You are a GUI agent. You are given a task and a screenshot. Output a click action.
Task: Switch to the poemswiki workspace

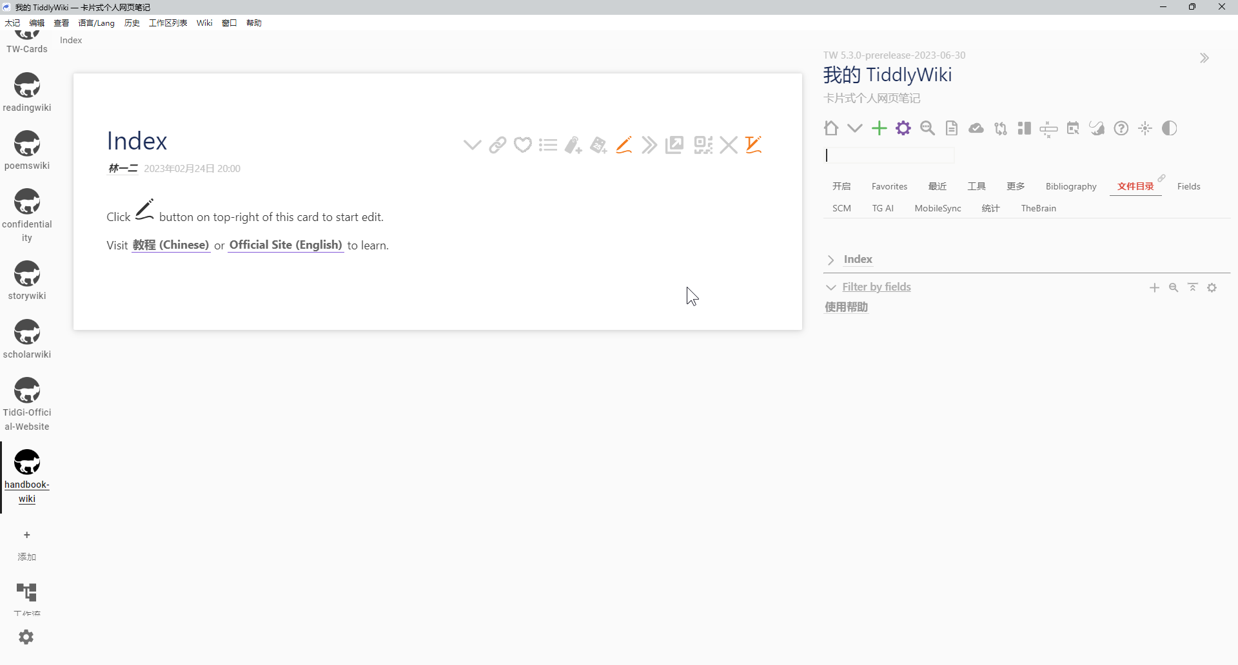point(27,143)
